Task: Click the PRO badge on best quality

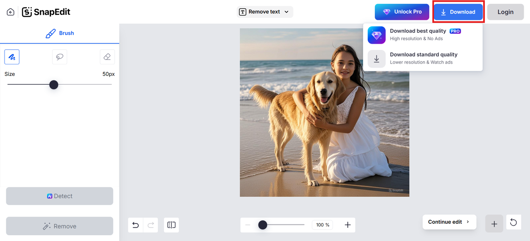Action: click(455, 31)
